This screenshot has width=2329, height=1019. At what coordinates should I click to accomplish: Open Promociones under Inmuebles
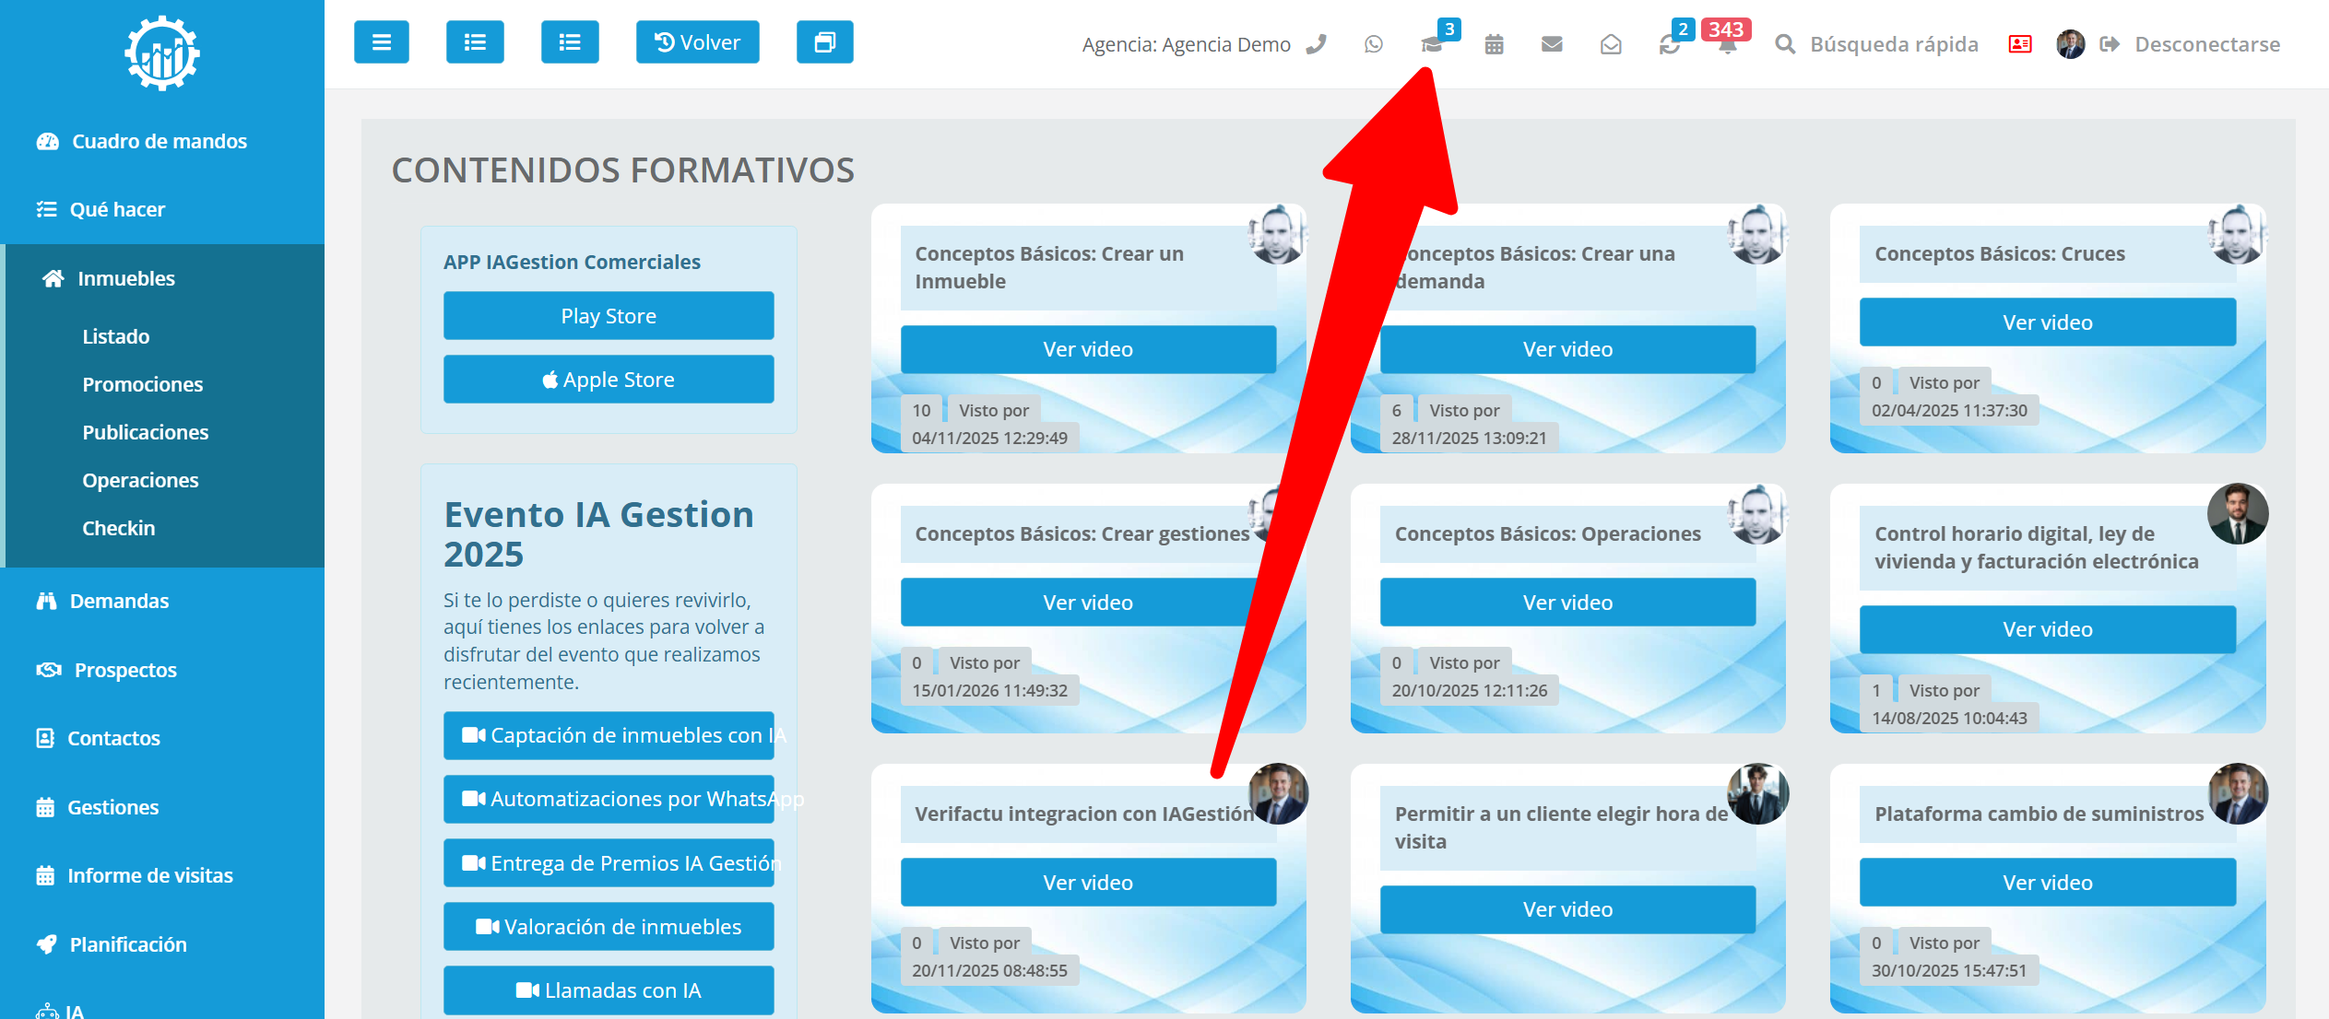[142, 384]
